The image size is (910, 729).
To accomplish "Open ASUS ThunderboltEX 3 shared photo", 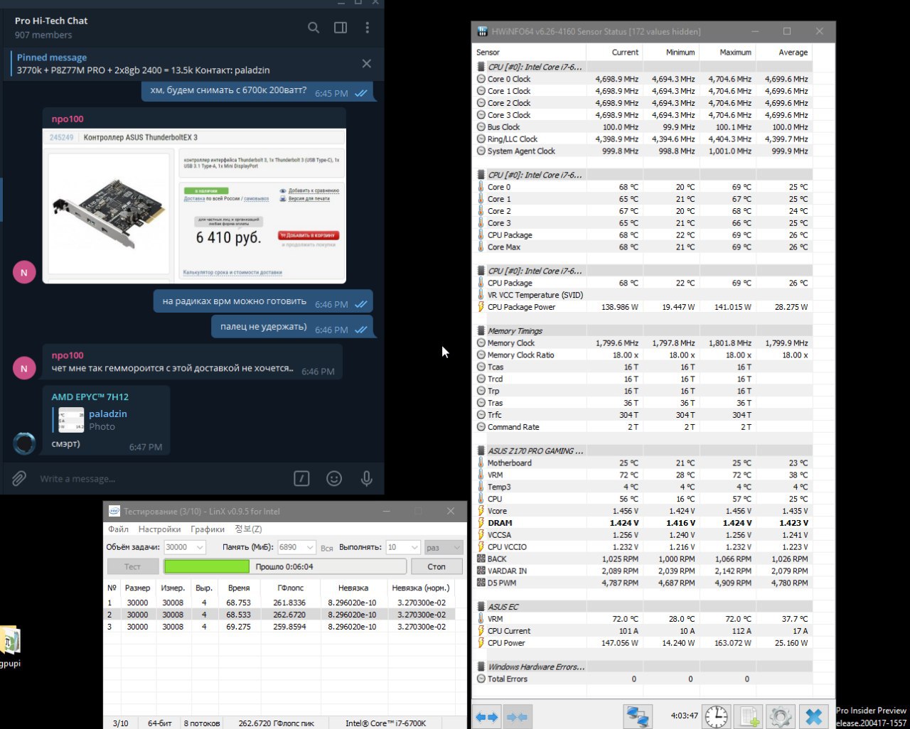I will (194, 206).
